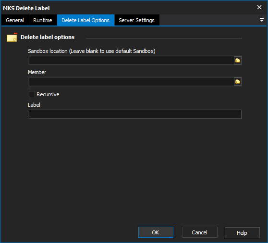Switch to the Runtime tab
The height and width of the screenshot is (243, 268).
pyautogui.click(x=43, y=20)
